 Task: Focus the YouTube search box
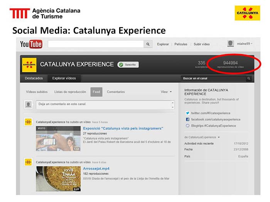96,44
